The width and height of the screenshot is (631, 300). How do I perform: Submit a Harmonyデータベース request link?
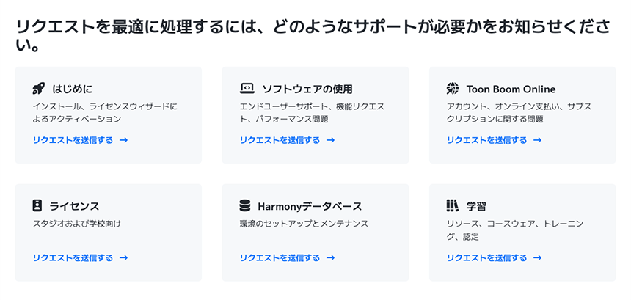pos(280,257)
